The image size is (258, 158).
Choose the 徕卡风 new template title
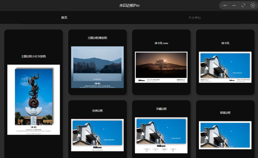click(161, 43)
